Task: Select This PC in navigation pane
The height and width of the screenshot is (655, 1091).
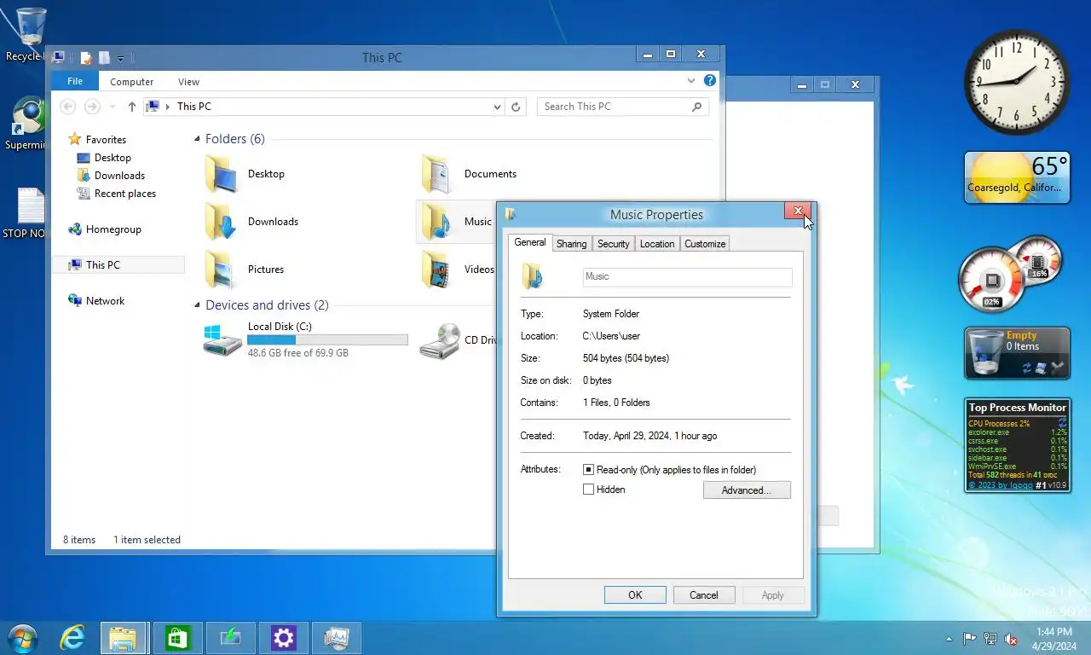Action: pyautogui.click(x=118, y=265)
